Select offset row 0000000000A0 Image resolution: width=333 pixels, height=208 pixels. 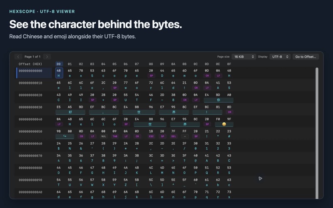[30, 192]
